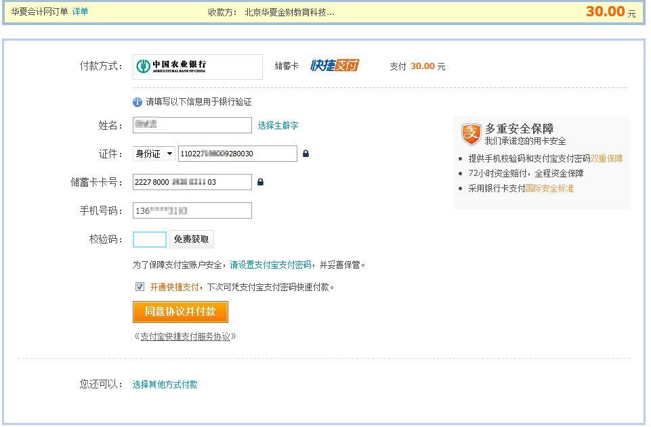This screenshot has height=427, width=651.
Task: Click the payee text 北京华夏金财教育科技…
Action: (290, 12)
